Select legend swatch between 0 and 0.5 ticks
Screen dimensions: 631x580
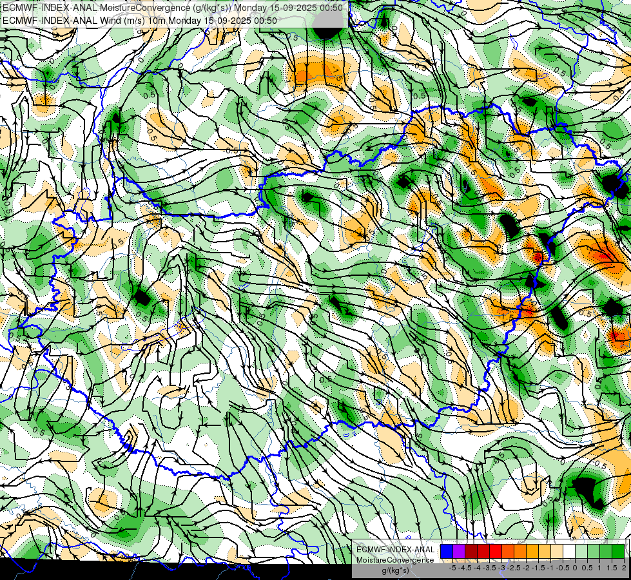[582, 551]
